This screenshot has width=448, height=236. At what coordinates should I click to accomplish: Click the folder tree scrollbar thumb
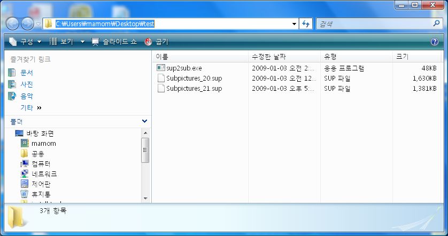point(145,151)
